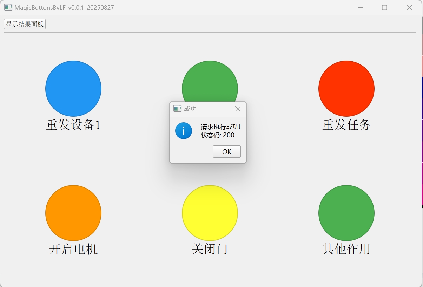
Task: Click the 关闭门 label under the yellow circle
Action: pos(210,249)
